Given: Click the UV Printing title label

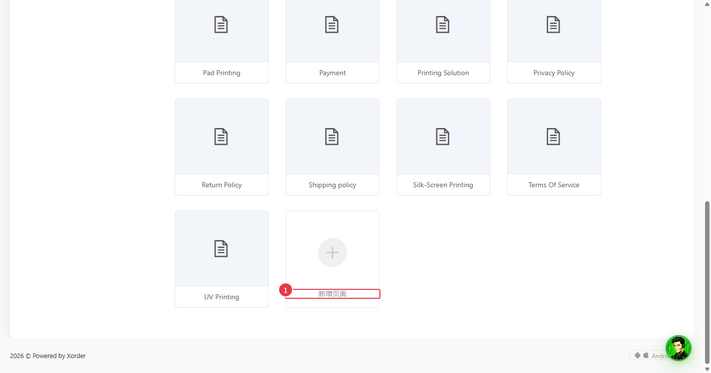Looking at the screenshot, I should coord(222,297).
